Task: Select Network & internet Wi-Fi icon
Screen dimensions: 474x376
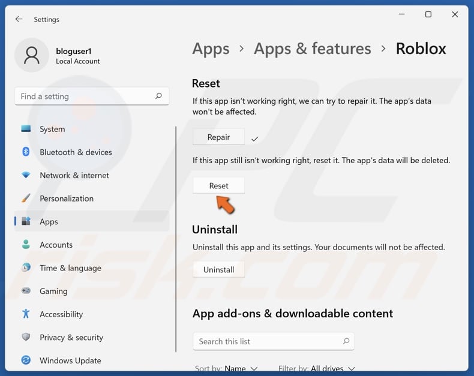Action: pyautogui.click(x=26, y=175)
